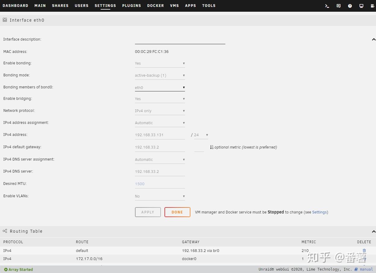Open Bonding members of bond0 dropdown

coord(160,87)
